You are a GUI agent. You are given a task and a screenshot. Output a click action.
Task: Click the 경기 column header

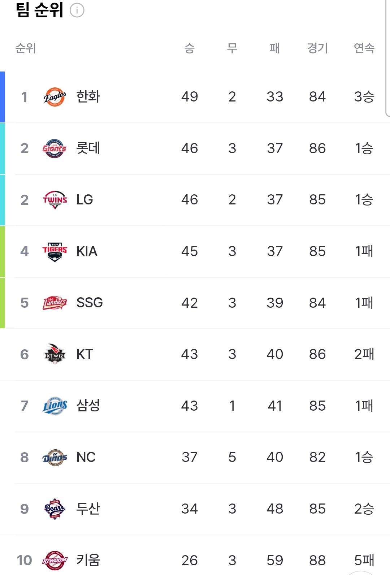317,48
